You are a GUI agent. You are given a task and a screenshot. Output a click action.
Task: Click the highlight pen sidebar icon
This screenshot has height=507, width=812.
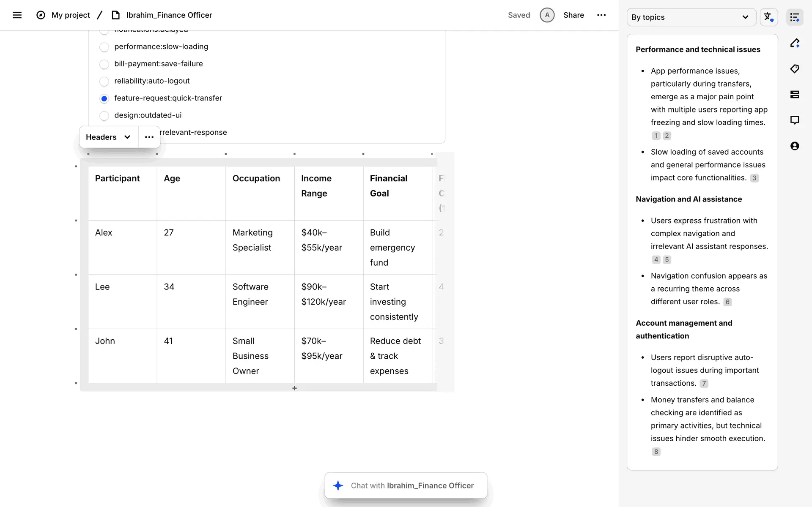(x=795, y=43)
